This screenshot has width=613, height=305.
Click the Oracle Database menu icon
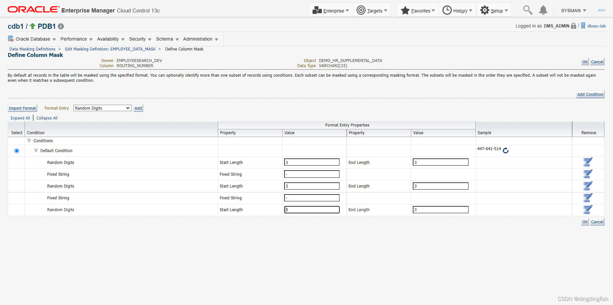coord(11,39)
